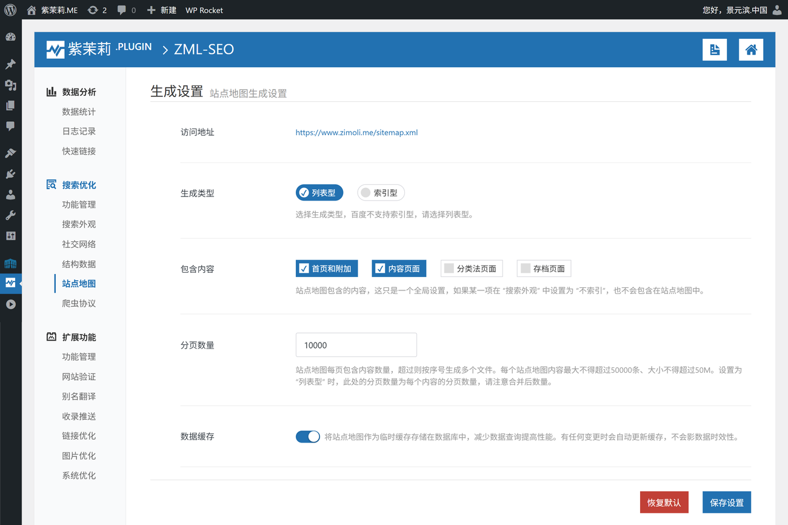The width and height of the screenshot is (788, 525).
Task: Click the 搜索优化 search icon
Action: [52, 184]
